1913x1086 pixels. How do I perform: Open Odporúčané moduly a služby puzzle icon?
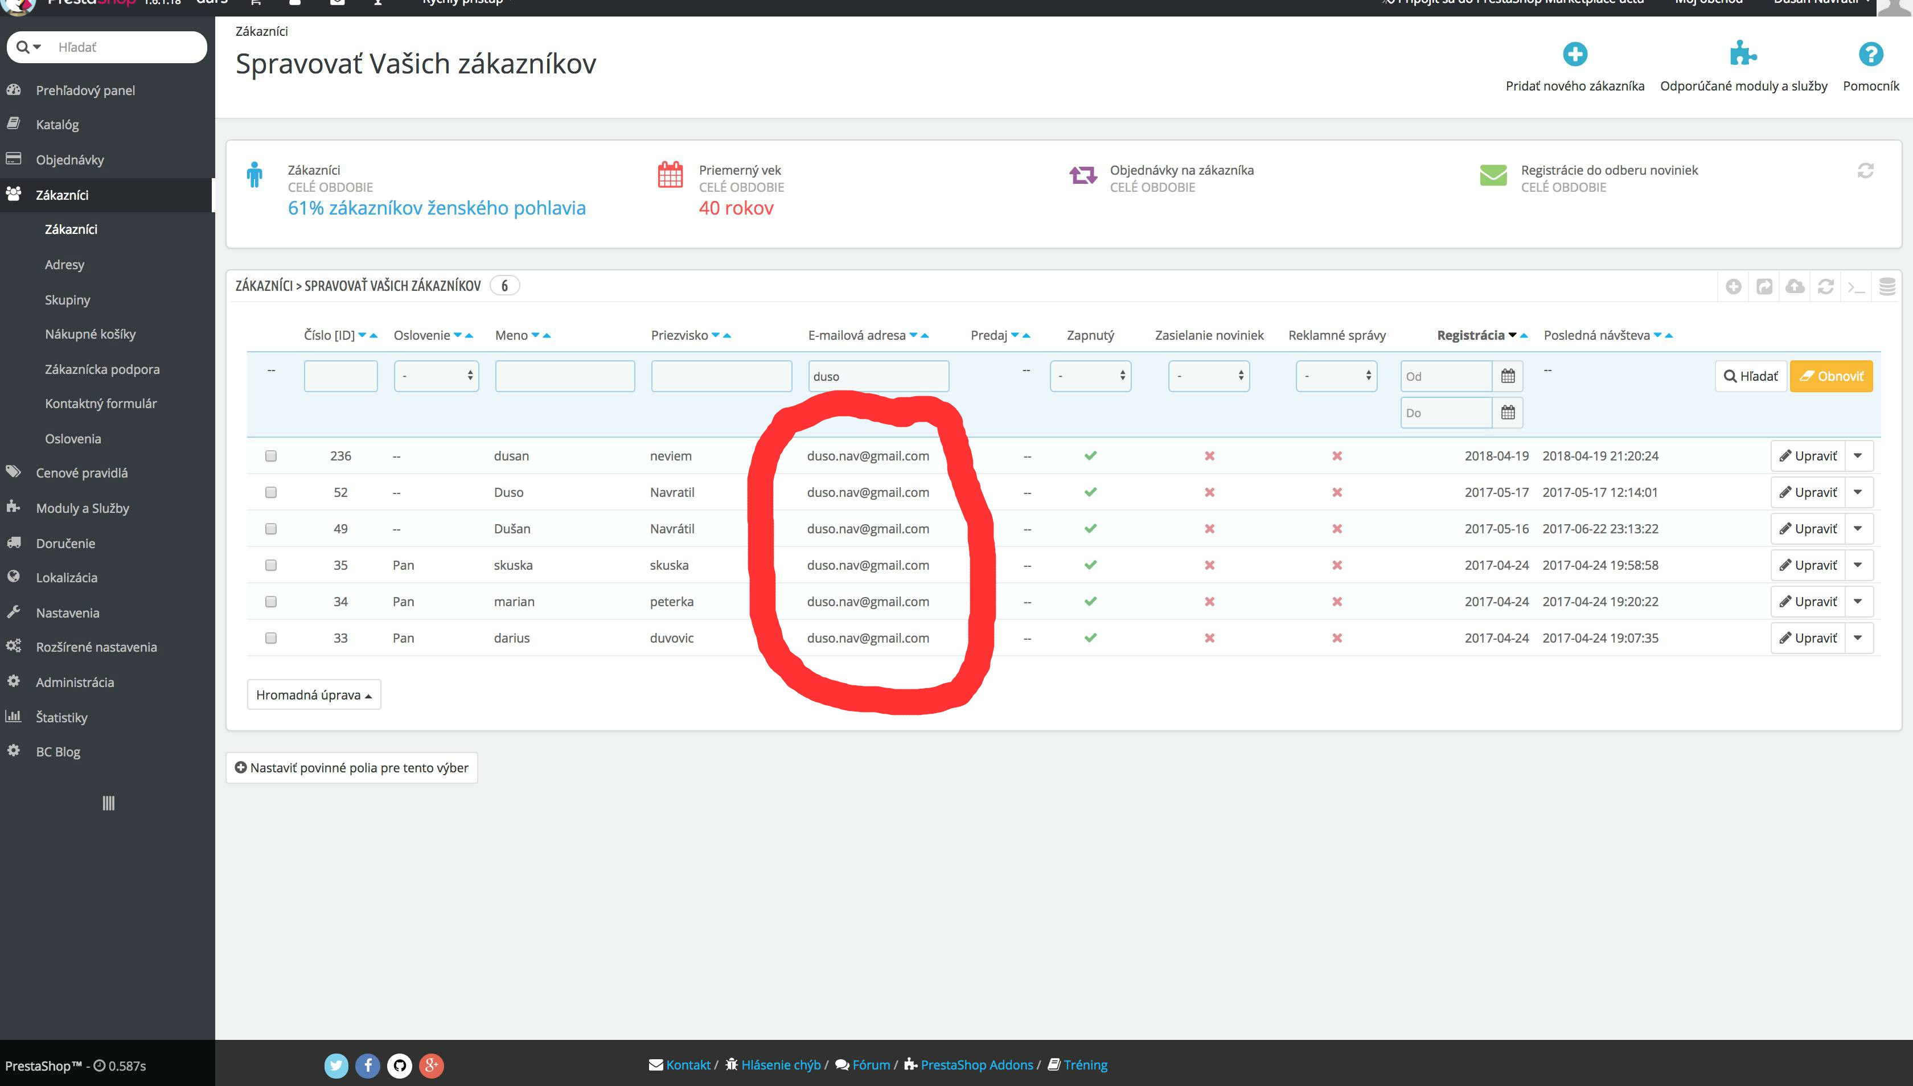pyautogui.click(x=1743, y=55)
